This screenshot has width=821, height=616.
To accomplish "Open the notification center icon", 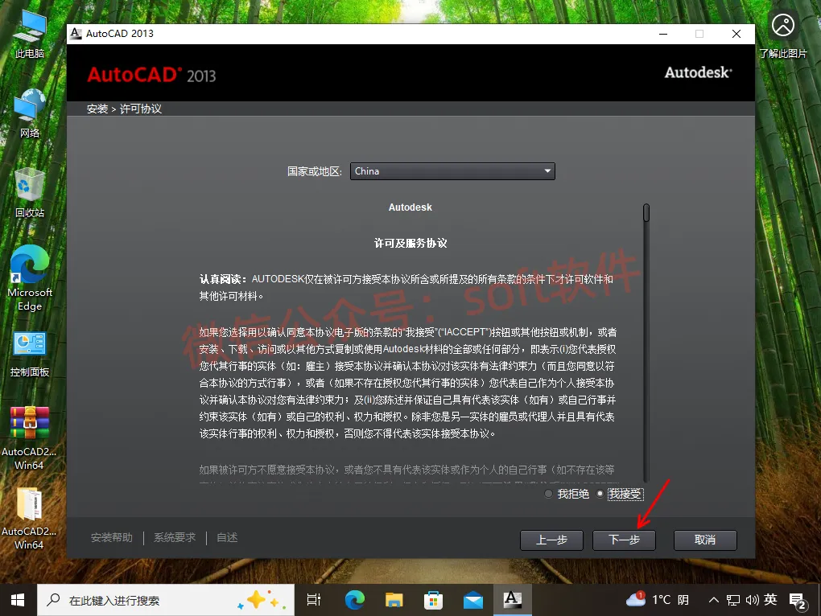I will [798, 602].
